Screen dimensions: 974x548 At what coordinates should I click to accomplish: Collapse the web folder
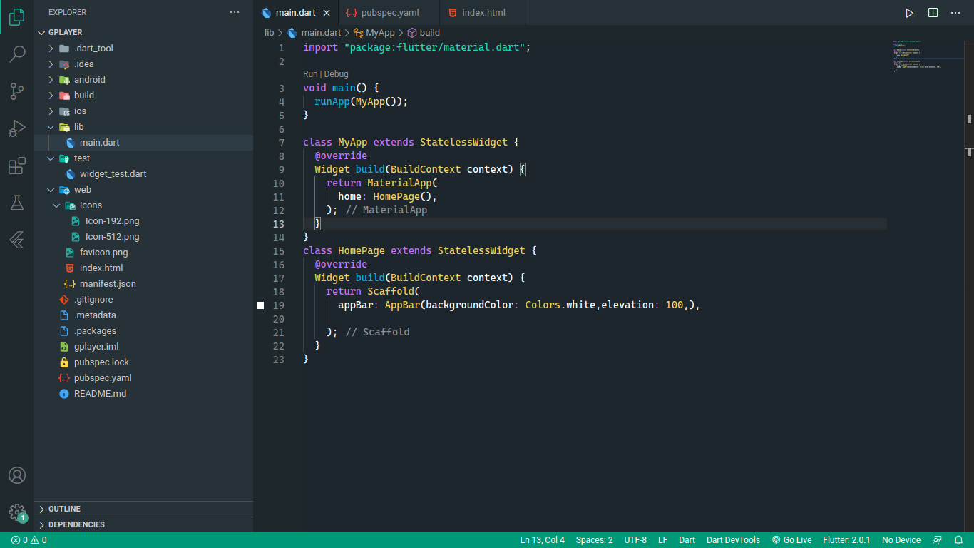coord(143,190)
